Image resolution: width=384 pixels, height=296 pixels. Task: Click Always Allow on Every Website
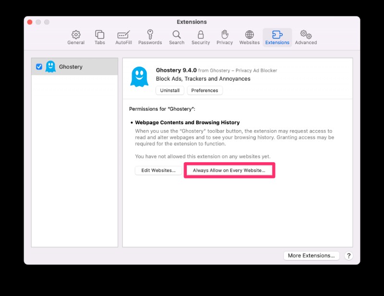pyautogui.click(x=229, y=170)
